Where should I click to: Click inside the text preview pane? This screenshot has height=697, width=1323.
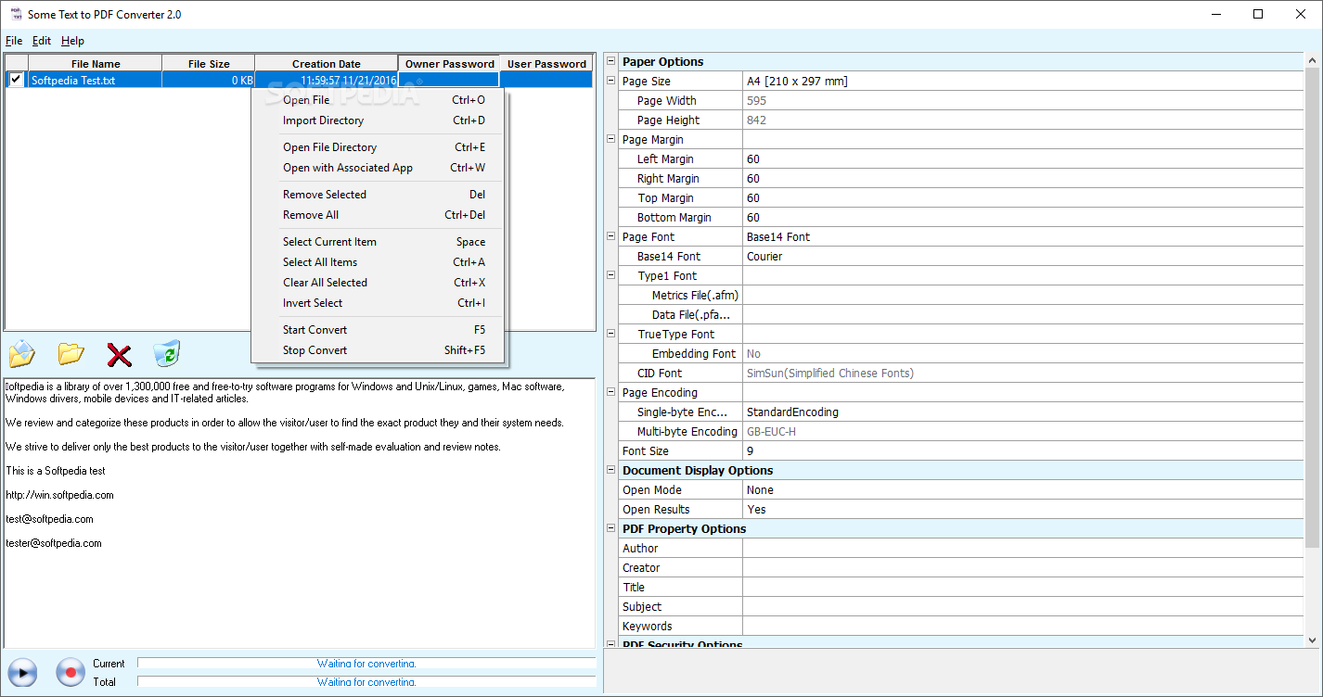coord(299,513)
